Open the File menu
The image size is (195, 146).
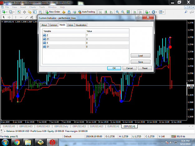tap(7, 7)
